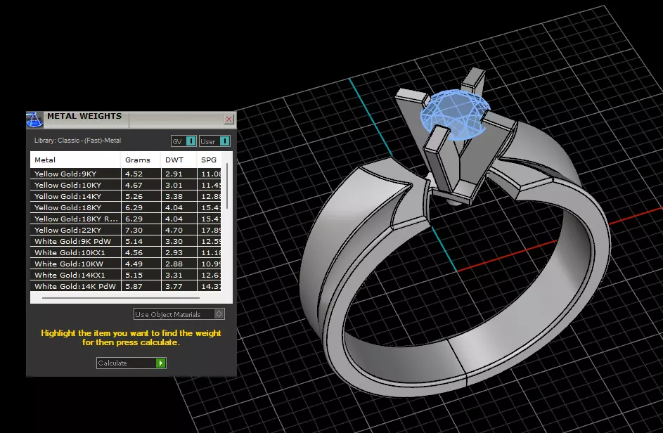This screenshot has height=433, width=663.
Task: Click the Metal Weights beaker icon
Action: click(x=34, y=119)
